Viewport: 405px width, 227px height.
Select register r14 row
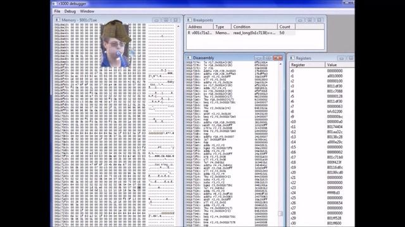[321, 142]
